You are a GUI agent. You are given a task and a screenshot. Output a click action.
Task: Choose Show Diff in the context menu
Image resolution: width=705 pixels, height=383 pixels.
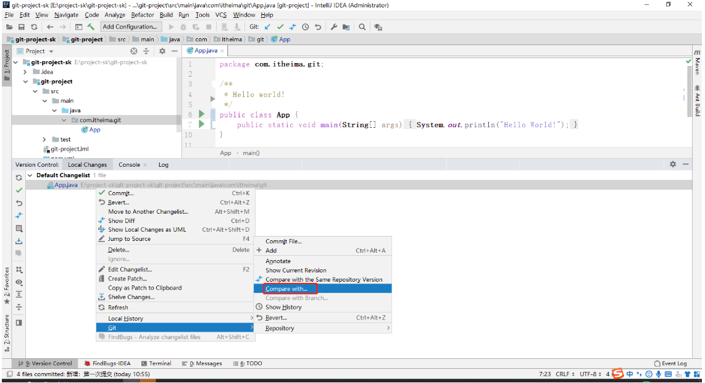click(175, 221)
